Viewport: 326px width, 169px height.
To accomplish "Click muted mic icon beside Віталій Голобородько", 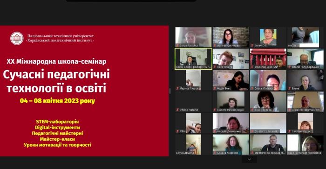I will 289,67.
